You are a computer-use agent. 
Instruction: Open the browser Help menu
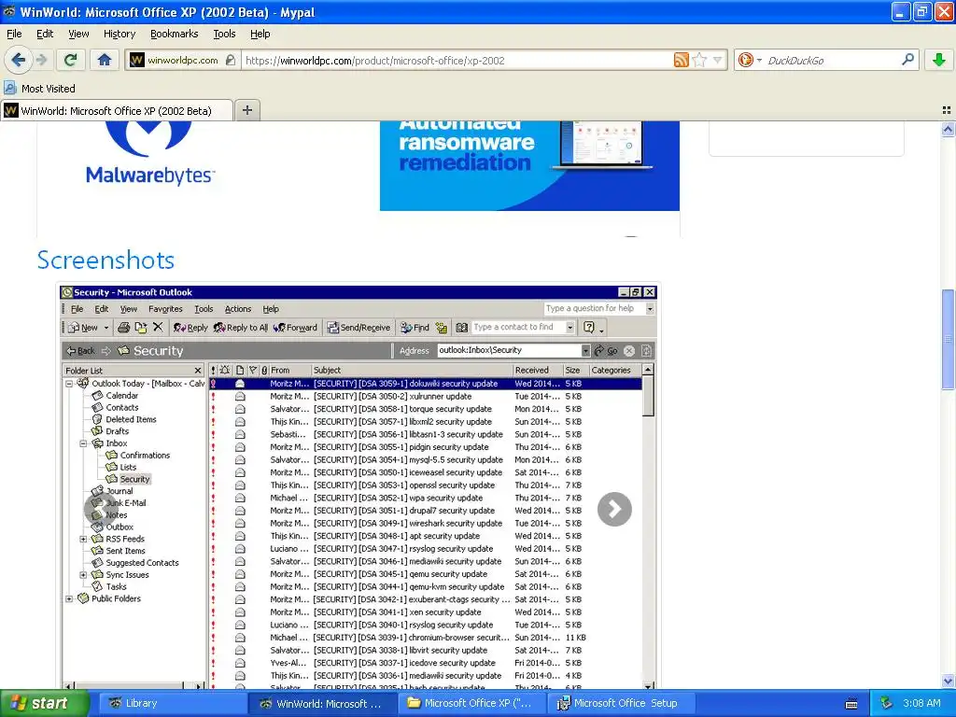coord(260,34)
